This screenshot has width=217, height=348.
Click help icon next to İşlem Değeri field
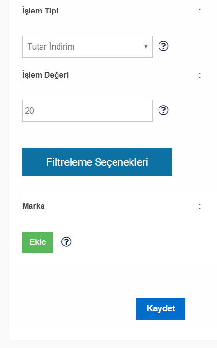(163, 110)
